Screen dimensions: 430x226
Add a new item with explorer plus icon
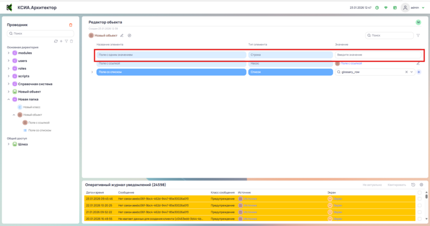click(61, 41)
